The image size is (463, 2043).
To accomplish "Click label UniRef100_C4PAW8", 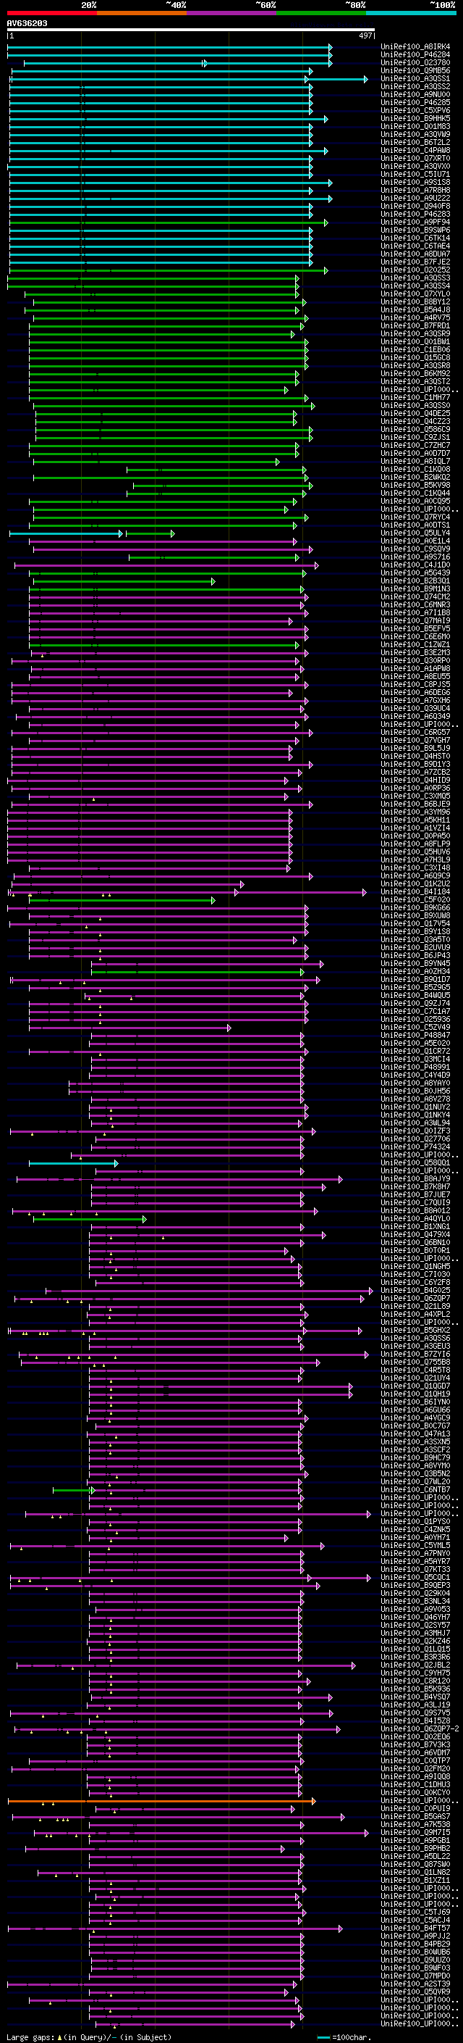I will (415, 151).
